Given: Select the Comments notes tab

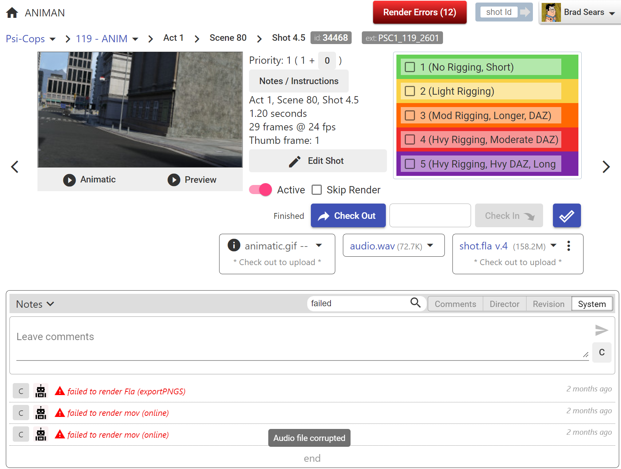Looking at the screenshot, I should pyautogui.click(x=455, y=304).
